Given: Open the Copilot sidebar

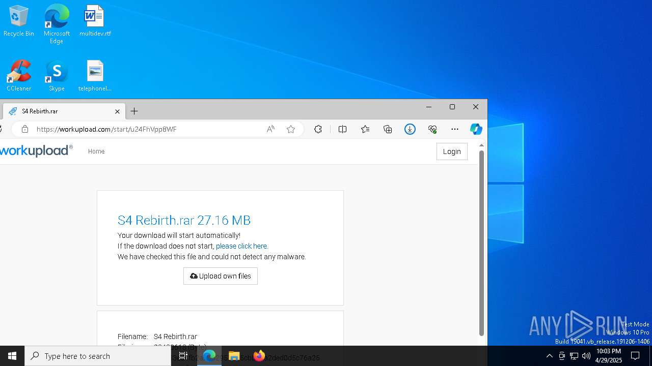Looking at the screenshot, I should coord(476,129).
